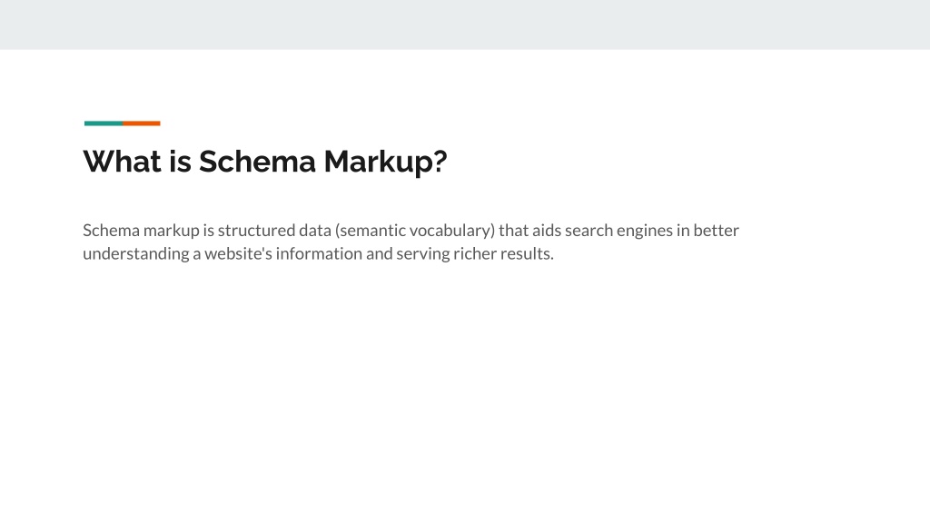Image resolution: width=930 pixels, height=523 pixels.
Task: Click the word 'Markup?' in the heading
Action: tap(385, 162)
